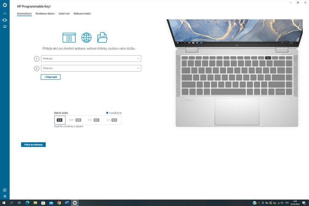
Task: Show hidden system tray icons
Action: pos(259,203)
